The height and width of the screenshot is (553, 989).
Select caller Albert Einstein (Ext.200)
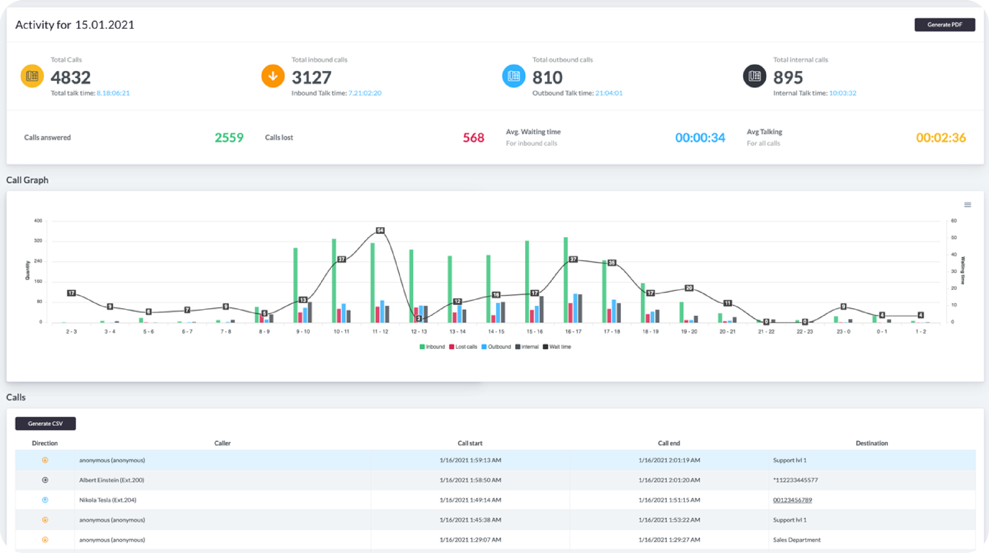(112, 480)
